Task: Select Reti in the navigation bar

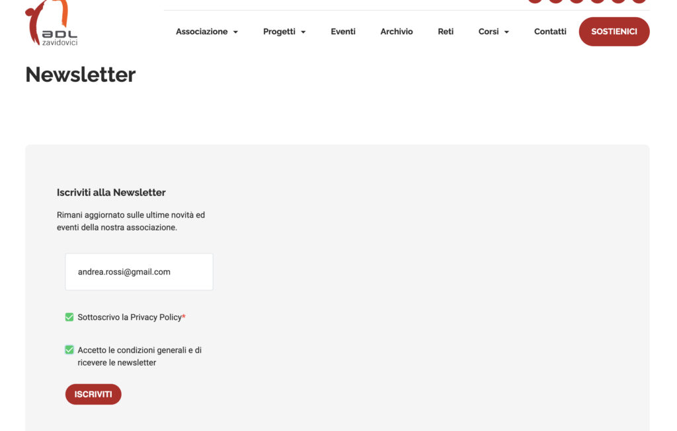Action: (x=446, y=32)
